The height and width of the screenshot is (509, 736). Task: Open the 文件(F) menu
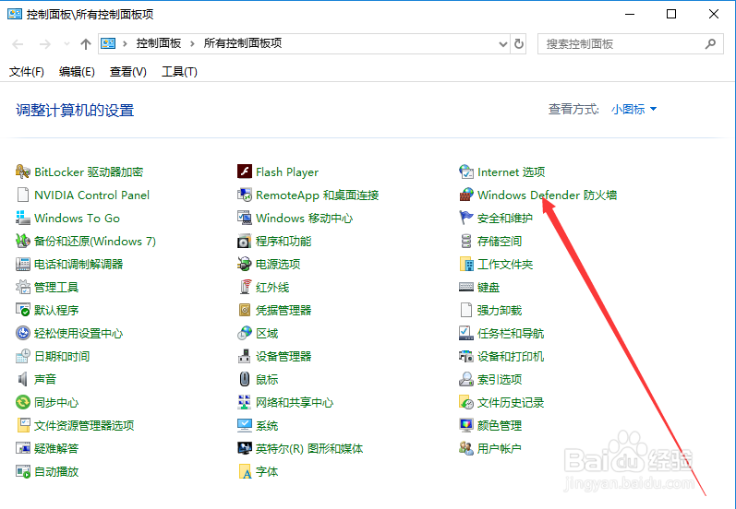(x=26, y=72)
